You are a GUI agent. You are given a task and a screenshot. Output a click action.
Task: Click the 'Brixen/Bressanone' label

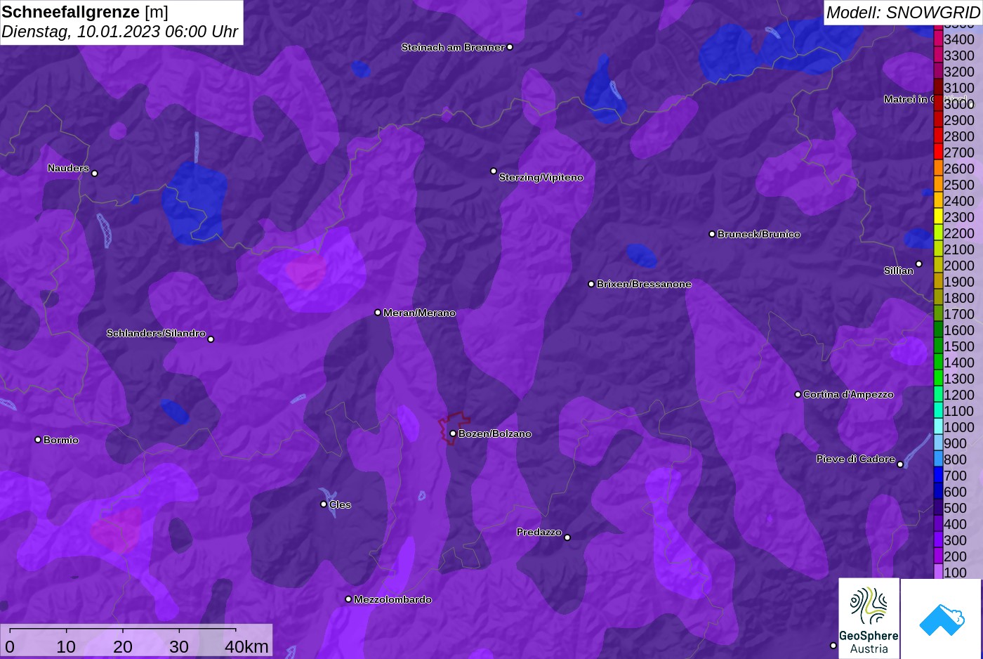(x=644, y=284)
